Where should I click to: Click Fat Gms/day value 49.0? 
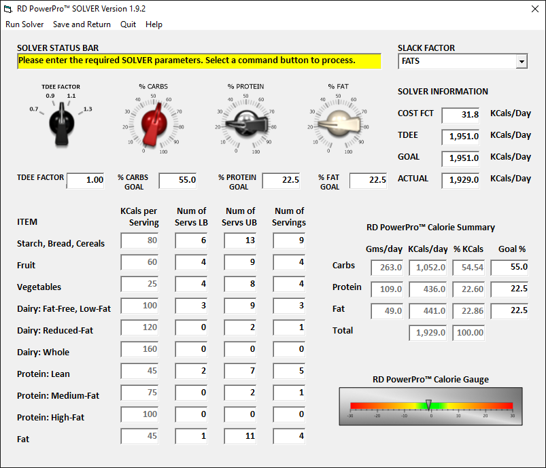[x=387, y=311]
